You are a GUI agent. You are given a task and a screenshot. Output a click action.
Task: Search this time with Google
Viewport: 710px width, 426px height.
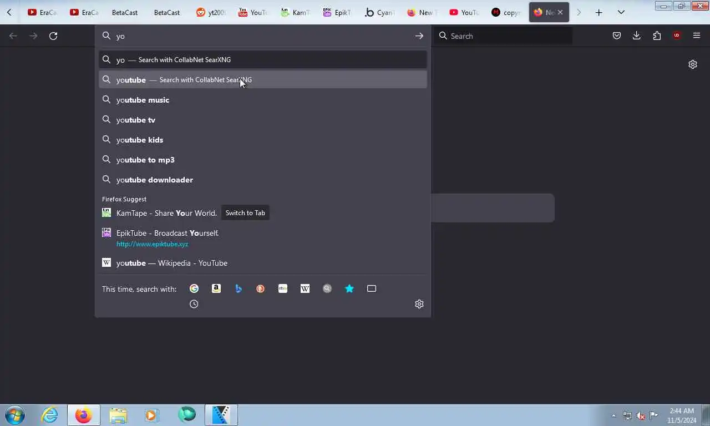(x=194, y=288)
